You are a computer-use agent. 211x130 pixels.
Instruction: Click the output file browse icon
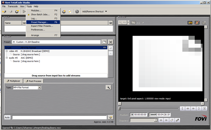point(111,117)
